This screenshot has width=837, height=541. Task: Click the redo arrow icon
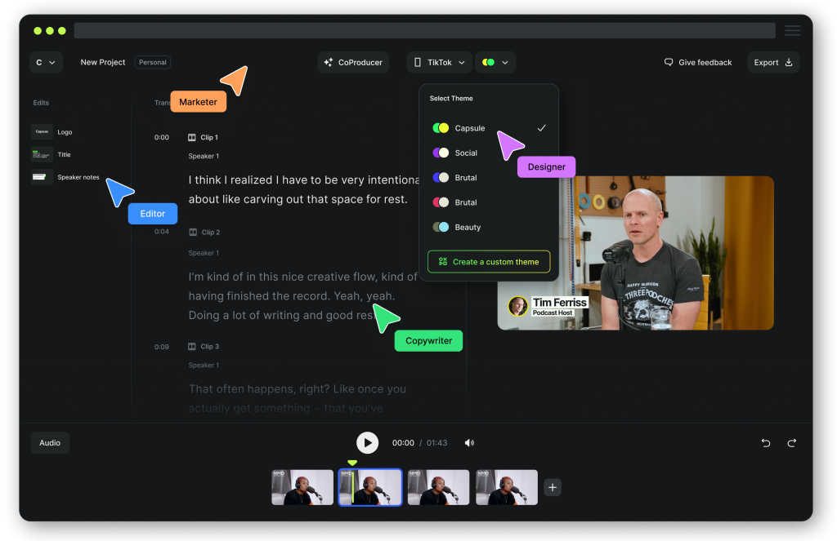click(x=791, y=442)
